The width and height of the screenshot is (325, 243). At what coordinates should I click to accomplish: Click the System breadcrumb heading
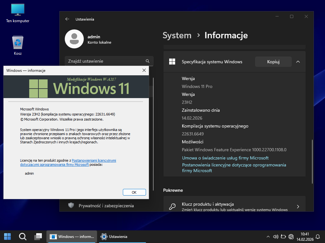coord(177,35)
